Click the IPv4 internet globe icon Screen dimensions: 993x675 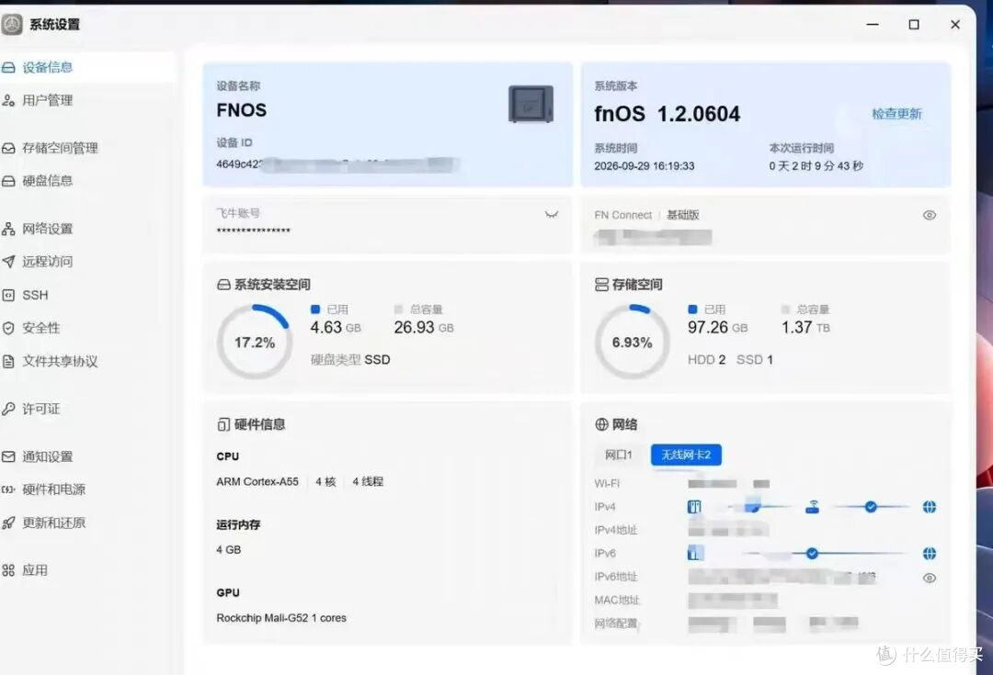[x=929, y=507]
